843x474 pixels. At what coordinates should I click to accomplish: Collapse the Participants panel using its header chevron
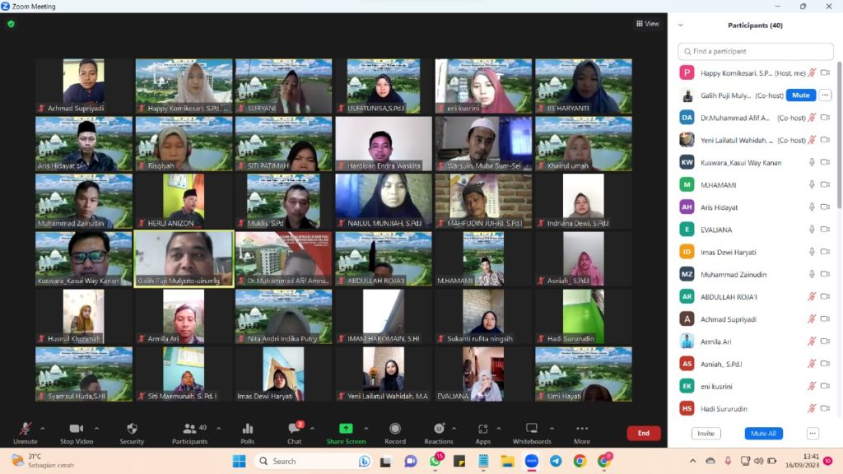pos(681,26)
